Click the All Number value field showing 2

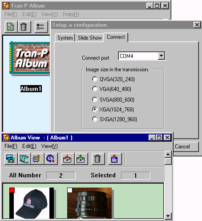point(61,176)
